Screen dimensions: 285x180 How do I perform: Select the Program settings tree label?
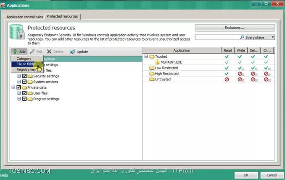pos(46,99)
